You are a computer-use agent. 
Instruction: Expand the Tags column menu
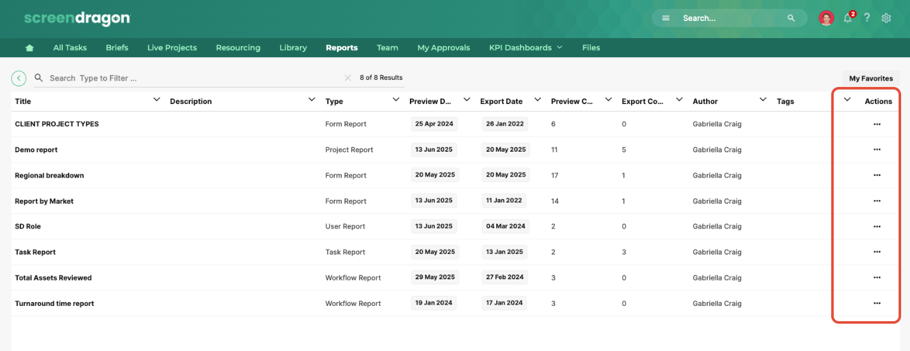(x=847, y=100)
